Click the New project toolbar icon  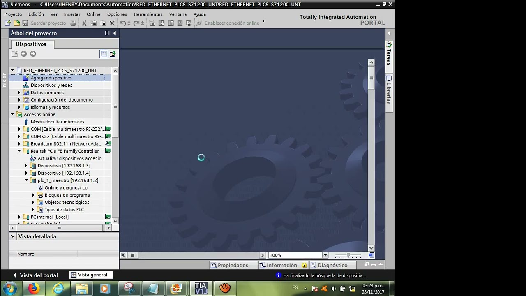point(8,23)
